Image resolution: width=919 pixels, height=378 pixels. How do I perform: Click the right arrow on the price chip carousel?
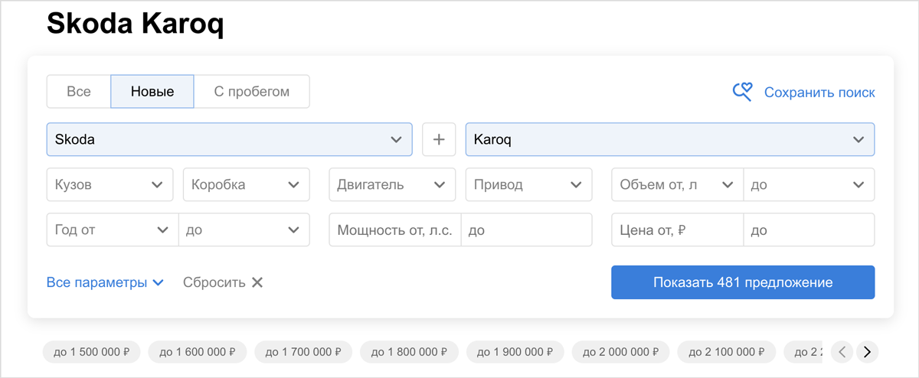point(867,352)
